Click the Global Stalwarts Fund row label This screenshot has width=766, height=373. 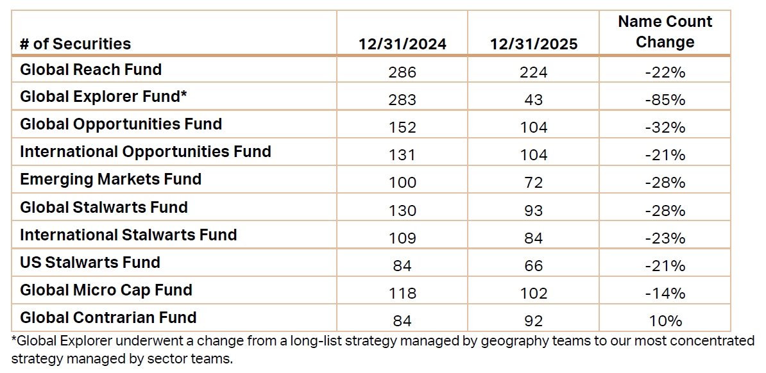[103, 208]
